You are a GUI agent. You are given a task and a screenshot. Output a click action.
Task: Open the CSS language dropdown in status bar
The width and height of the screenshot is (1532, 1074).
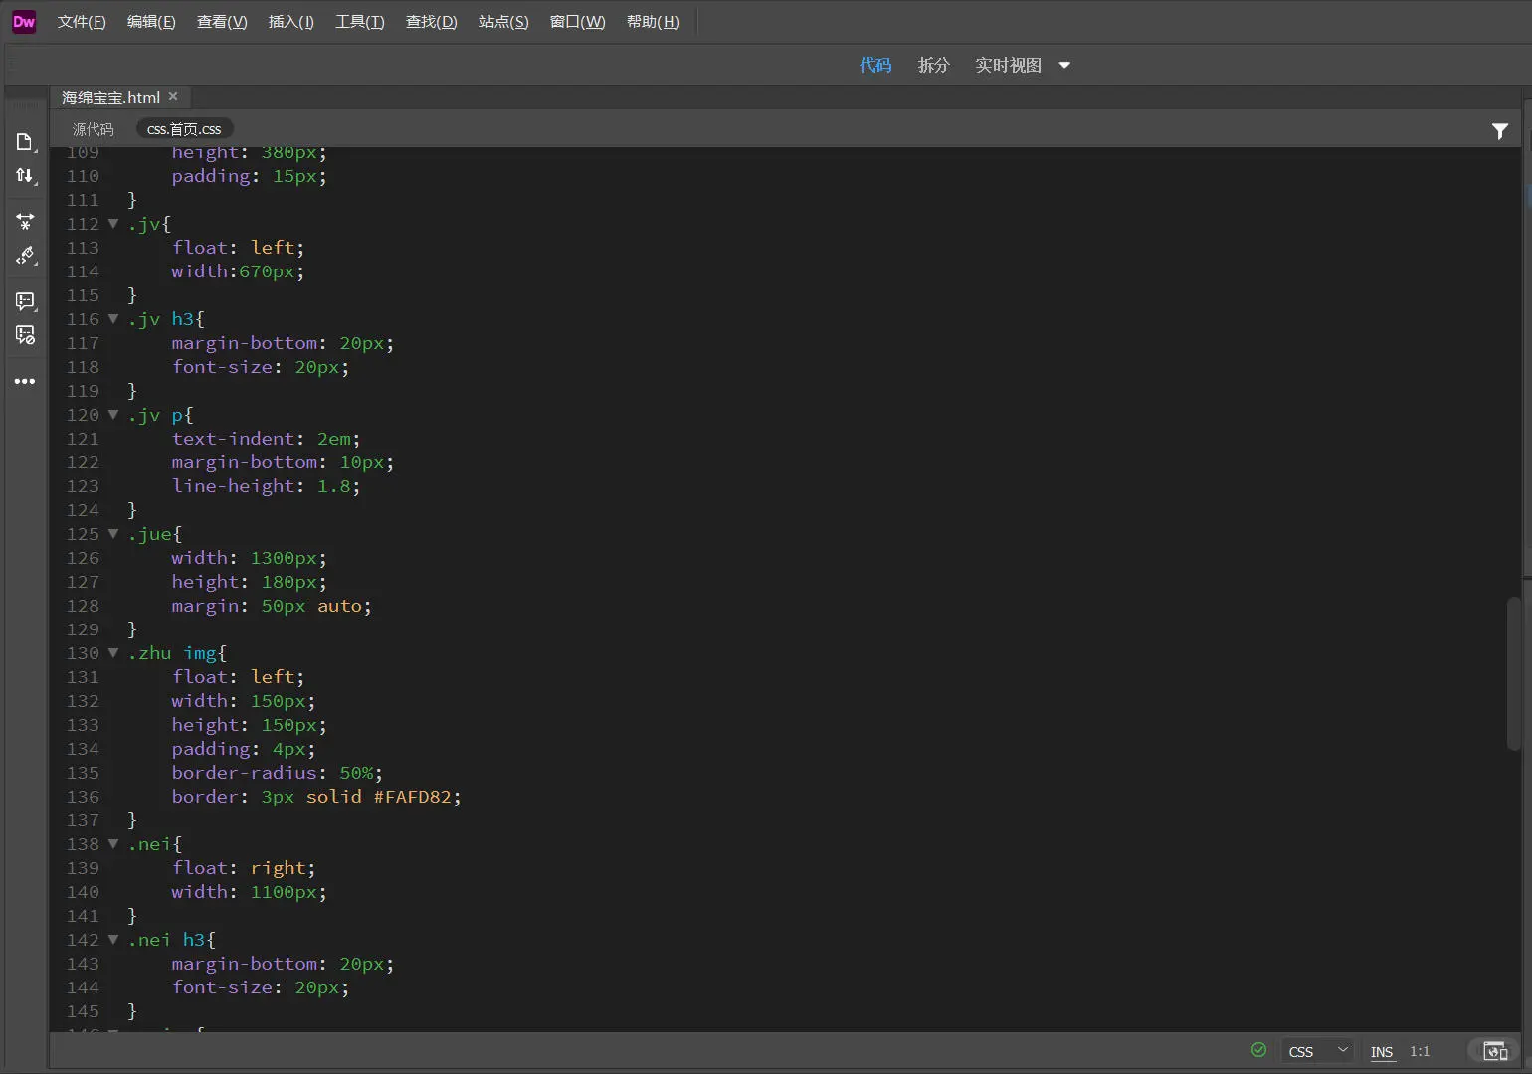[1319, 1051]
